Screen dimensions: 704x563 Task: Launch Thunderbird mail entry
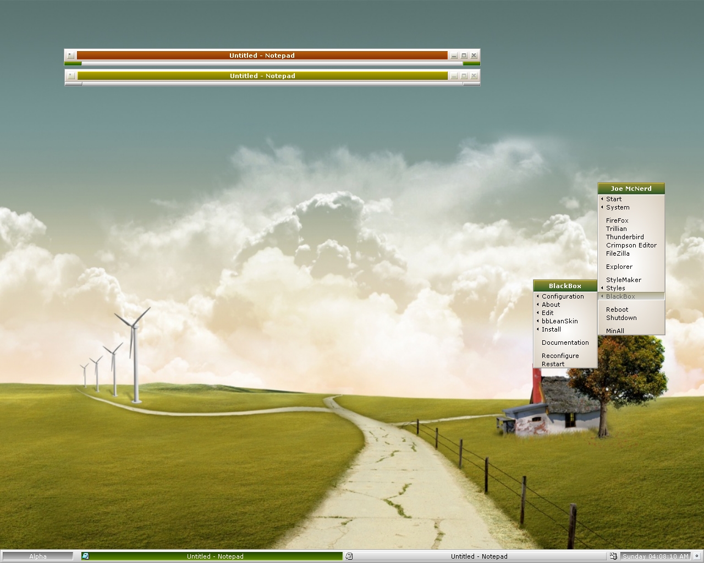(631, 237)
